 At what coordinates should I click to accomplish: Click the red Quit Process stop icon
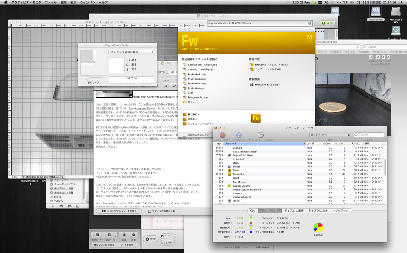[x=223, y=135]
